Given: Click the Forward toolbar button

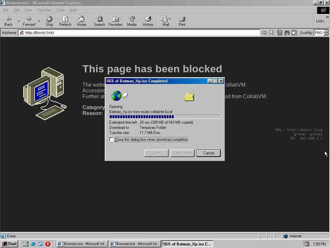Looking at the screenshot, I should click(29, 21).
